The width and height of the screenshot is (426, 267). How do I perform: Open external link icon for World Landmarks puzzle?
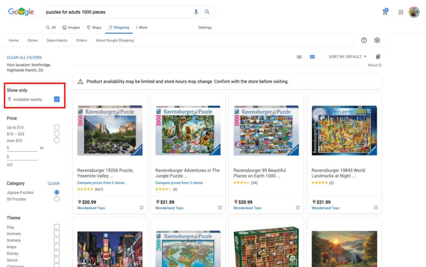point(376,208)
